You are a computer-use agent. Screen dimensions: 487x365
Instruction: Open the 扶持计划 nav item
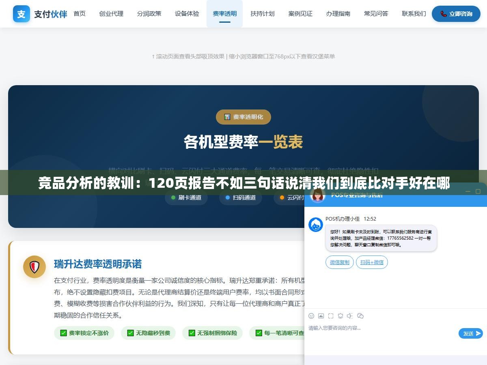coord(263,14)
